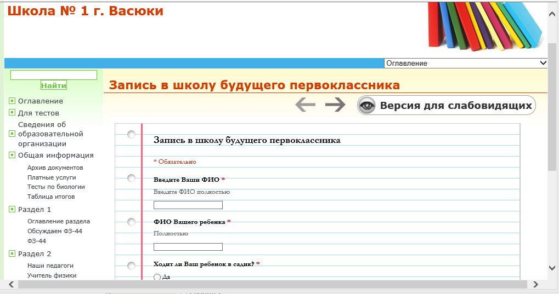The width and height of the screenshot is (559, 294).
Task: Click the green bullet icon beside Для тестов
Action: click(x=12, y=113)
